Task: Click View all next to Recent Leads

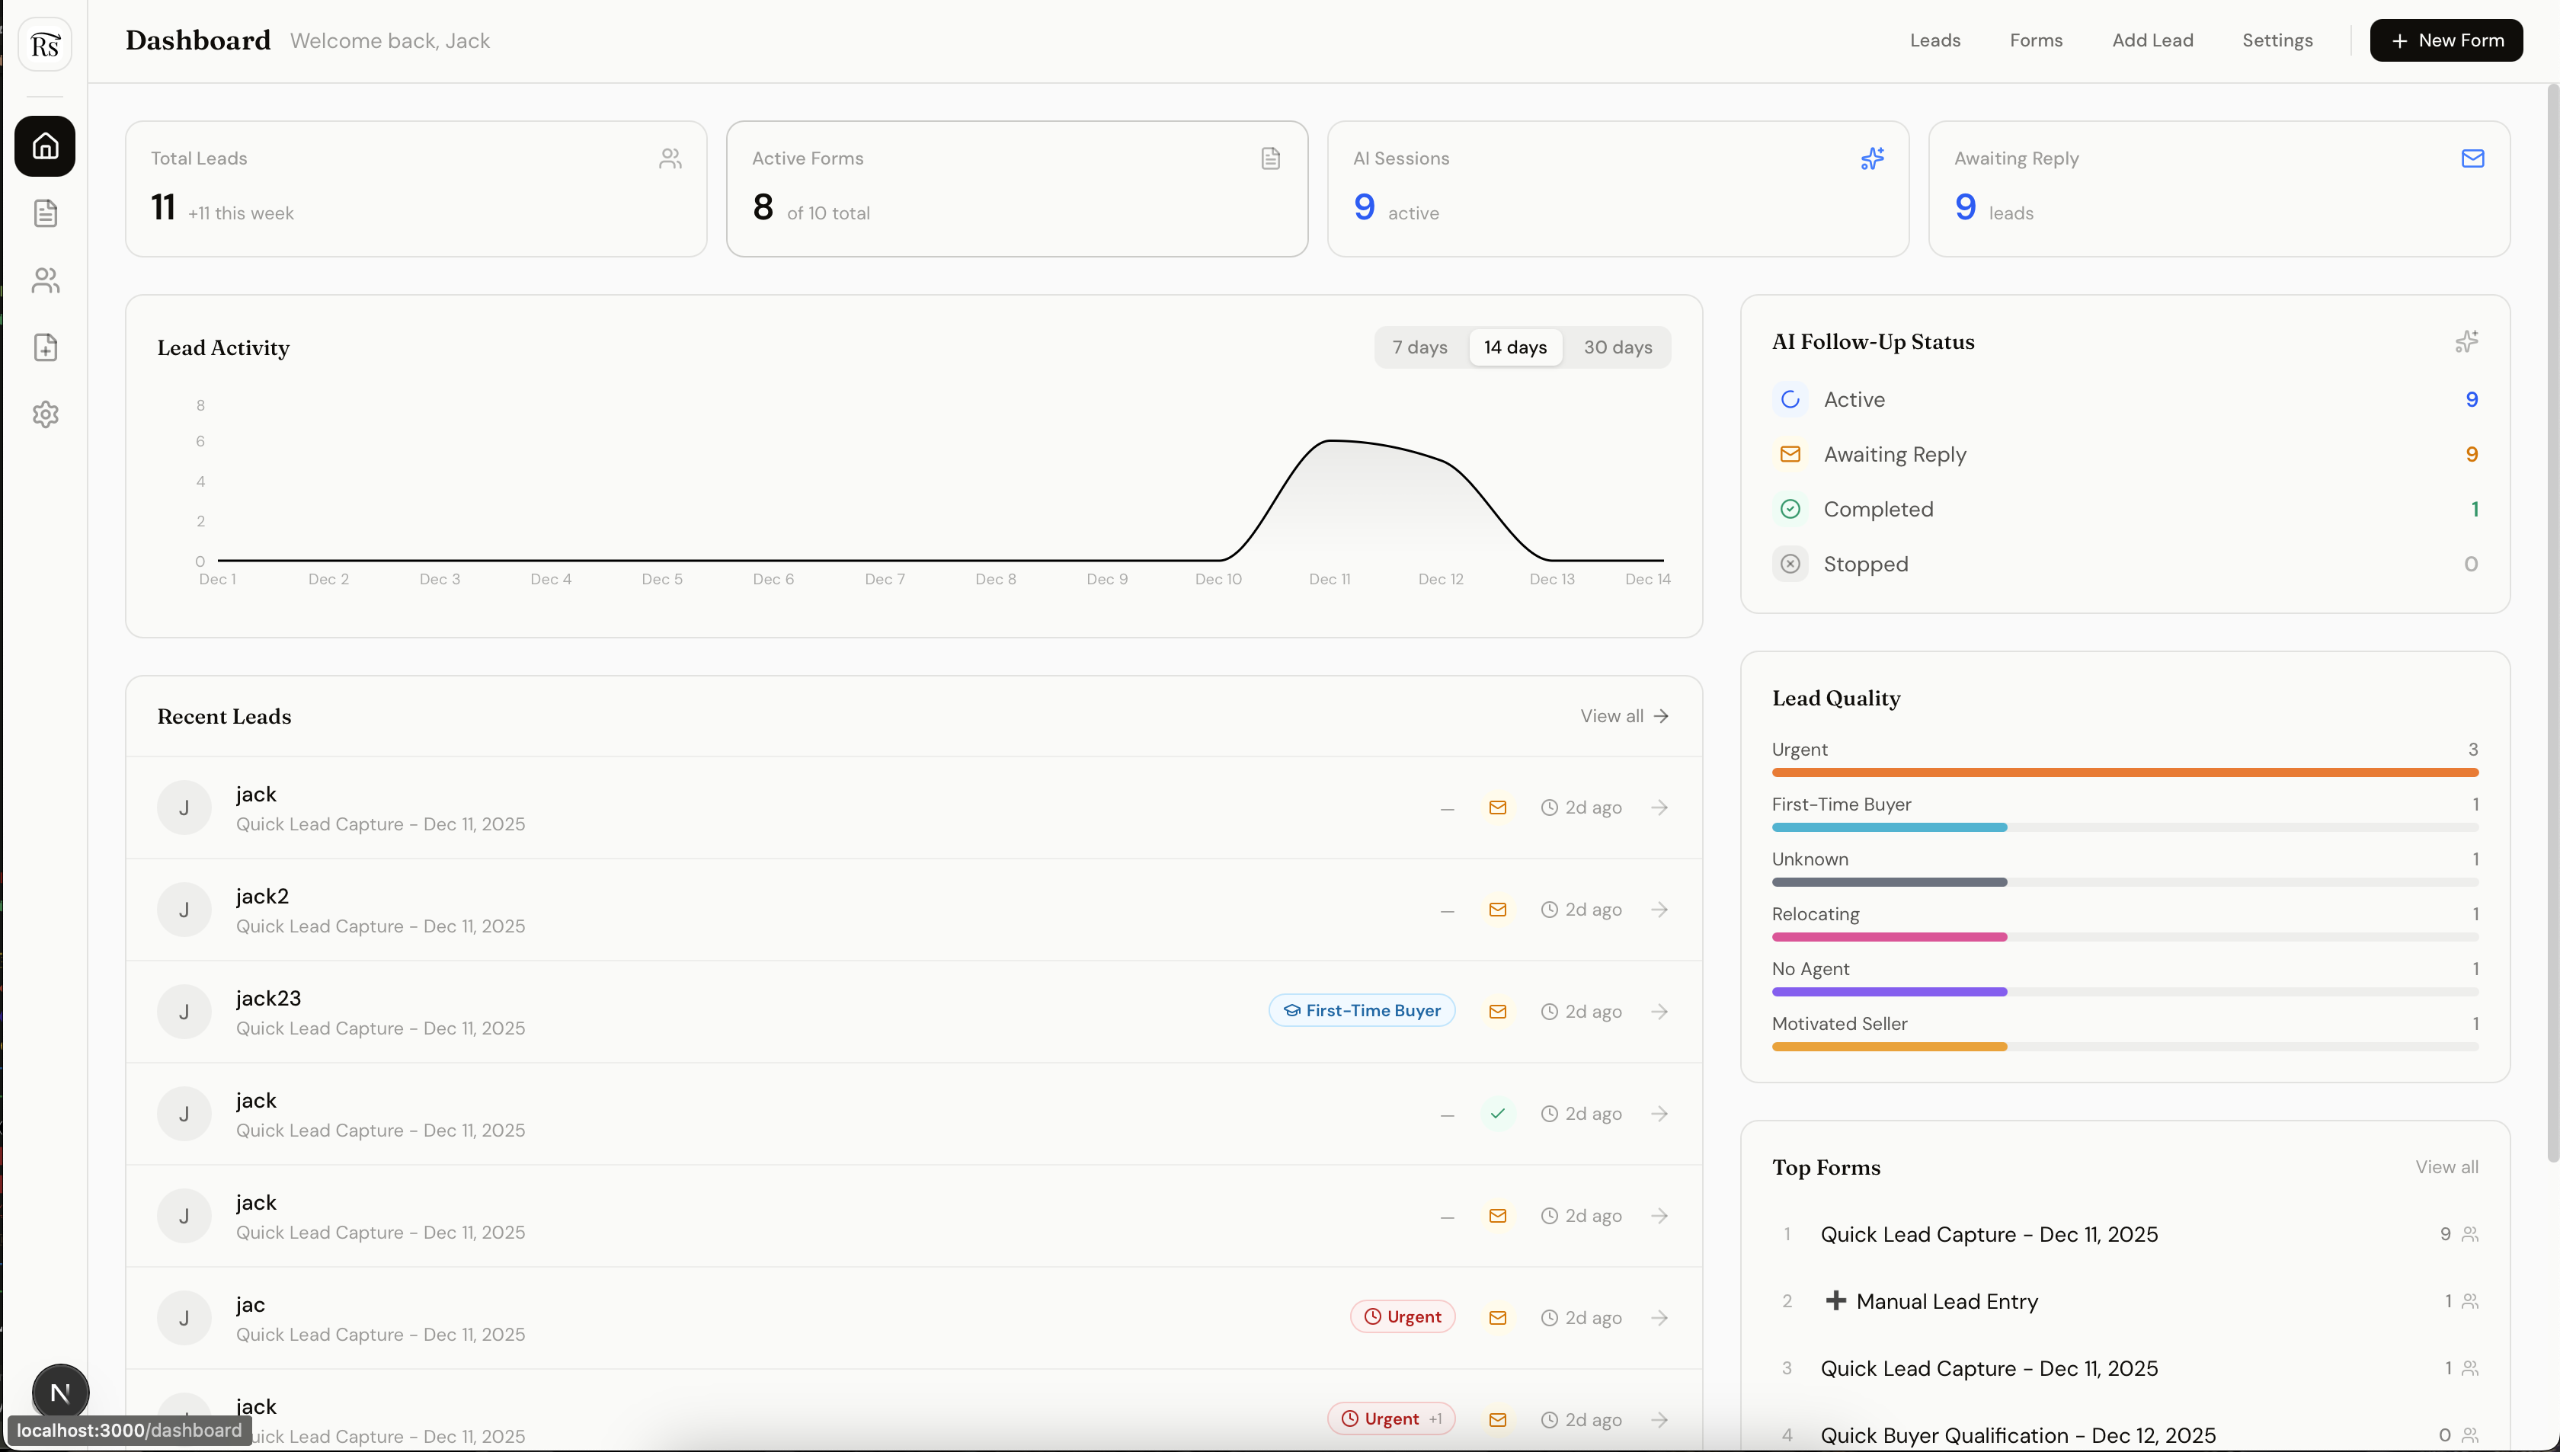Action: pos(1624,715)
